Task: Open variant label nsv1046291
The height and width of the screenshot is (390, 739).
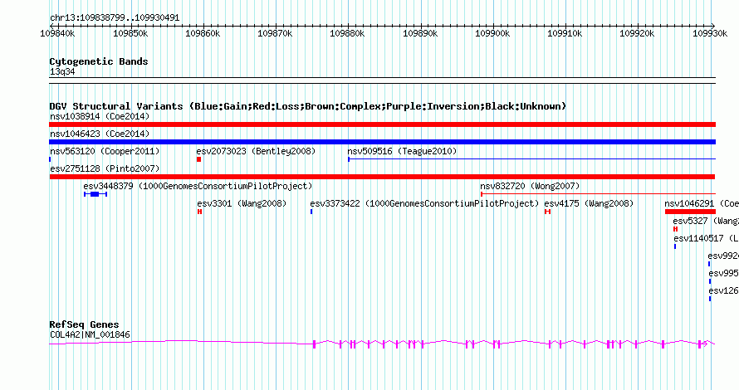Action: click(702, 203)
